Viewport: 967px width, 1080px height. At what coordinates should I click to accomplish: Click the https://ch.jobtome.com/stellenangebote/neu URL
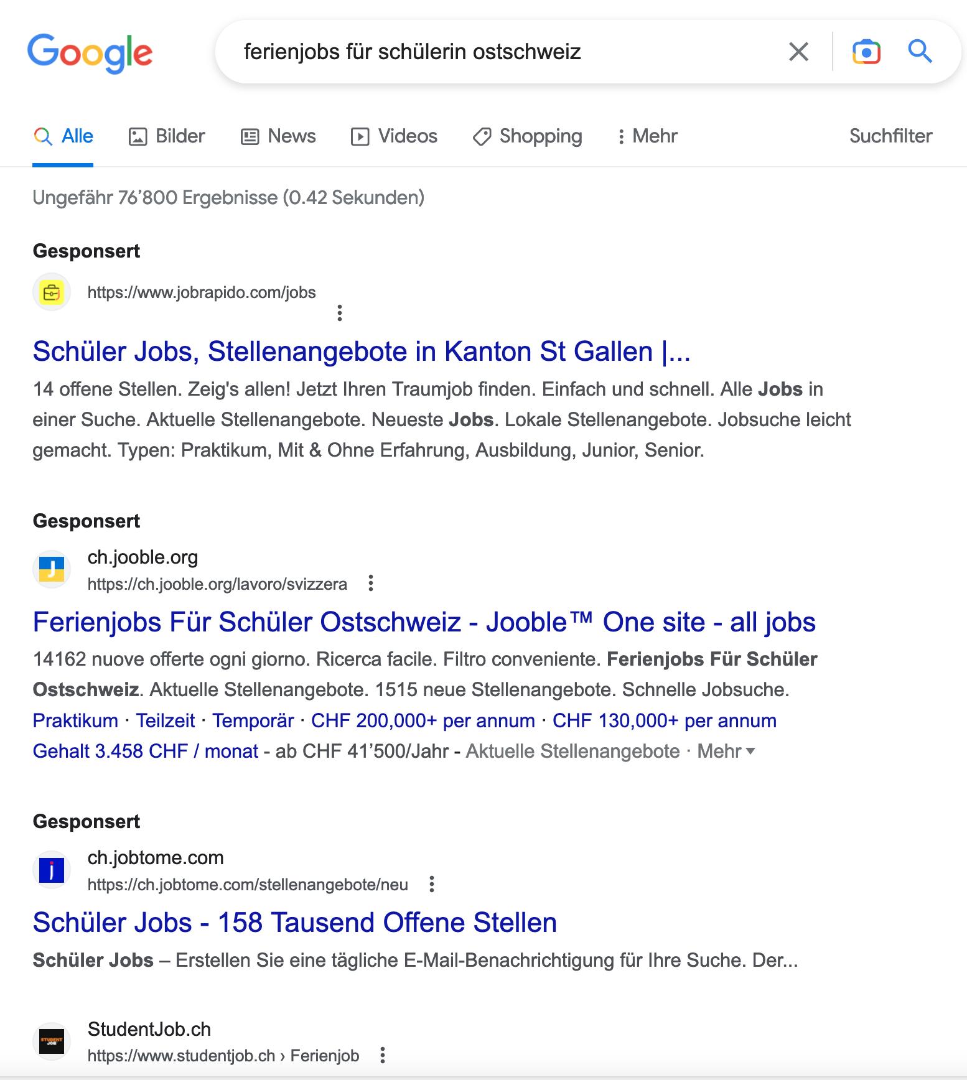point(248,885)
